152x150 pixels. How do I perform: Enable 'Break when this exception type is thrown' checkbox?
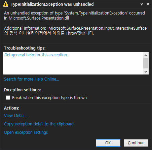pyautogui.click(x=8, y=97)
